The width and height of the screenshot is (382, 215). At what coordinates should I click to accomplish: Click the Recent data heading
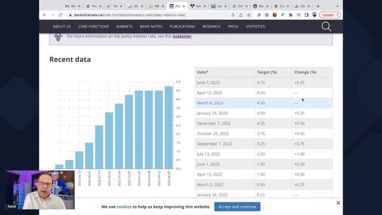[x=70, y=60]
